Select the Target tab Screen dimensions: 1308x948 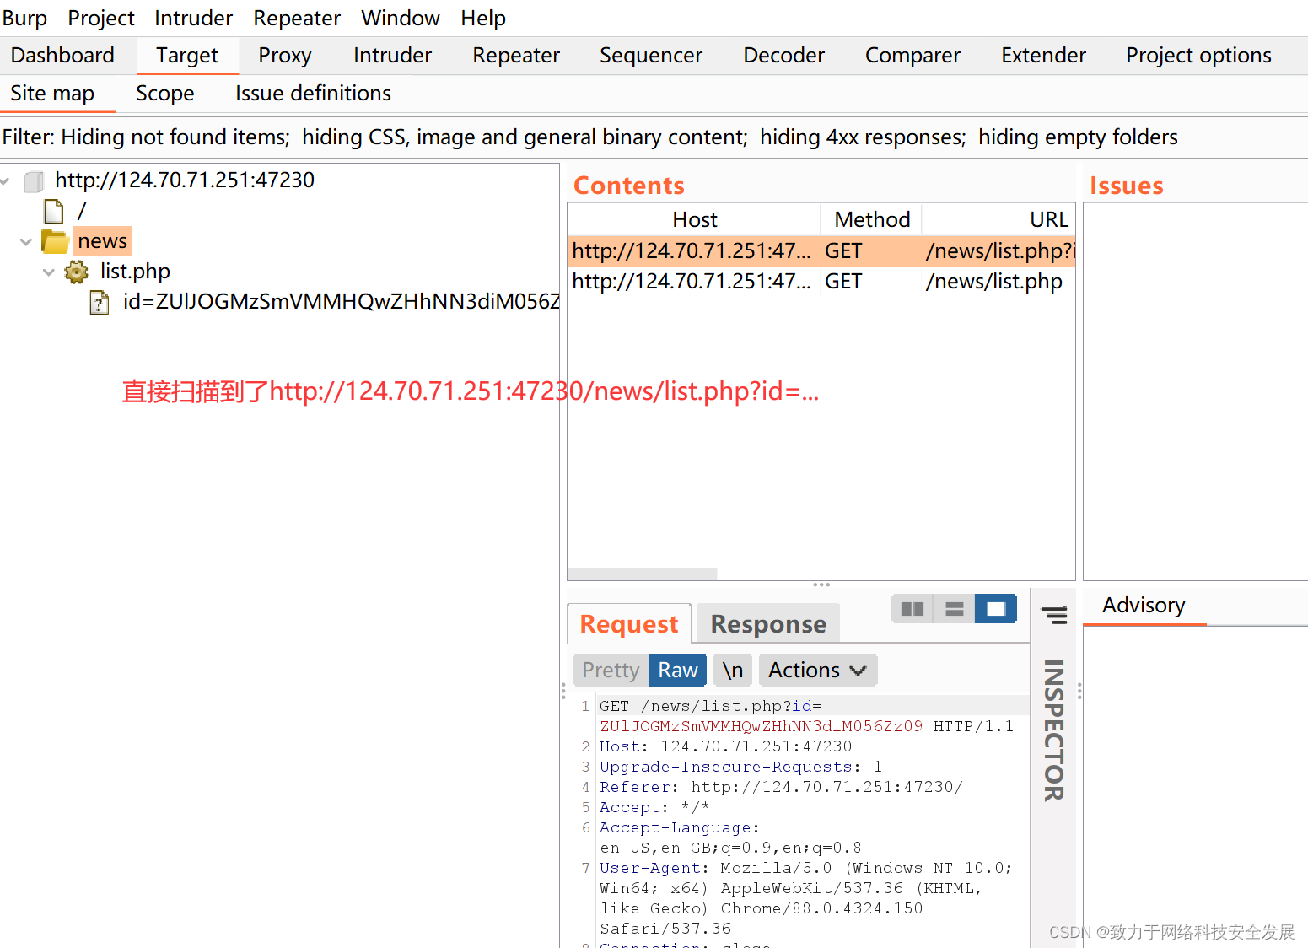(187, 56)
